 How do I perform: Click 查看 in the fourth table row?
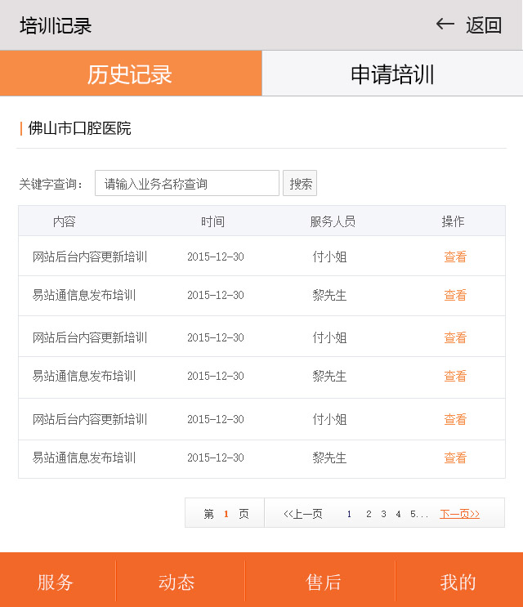[x=455, y=376]
